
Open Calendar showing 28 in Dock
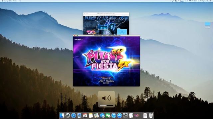pyautogui.click(x=85, y=115)
